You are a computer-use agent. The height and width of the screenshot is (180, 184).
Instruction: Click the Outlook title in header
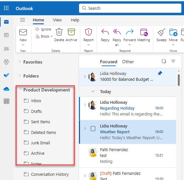[24, 8]
